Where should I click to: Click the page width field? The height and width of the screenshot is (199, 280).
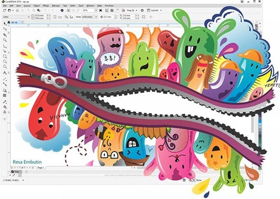39,16
